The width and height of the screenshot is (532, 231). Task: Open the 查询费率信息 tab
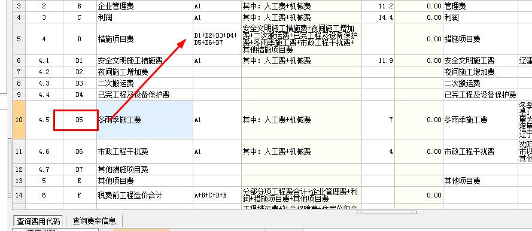(94, 221)
